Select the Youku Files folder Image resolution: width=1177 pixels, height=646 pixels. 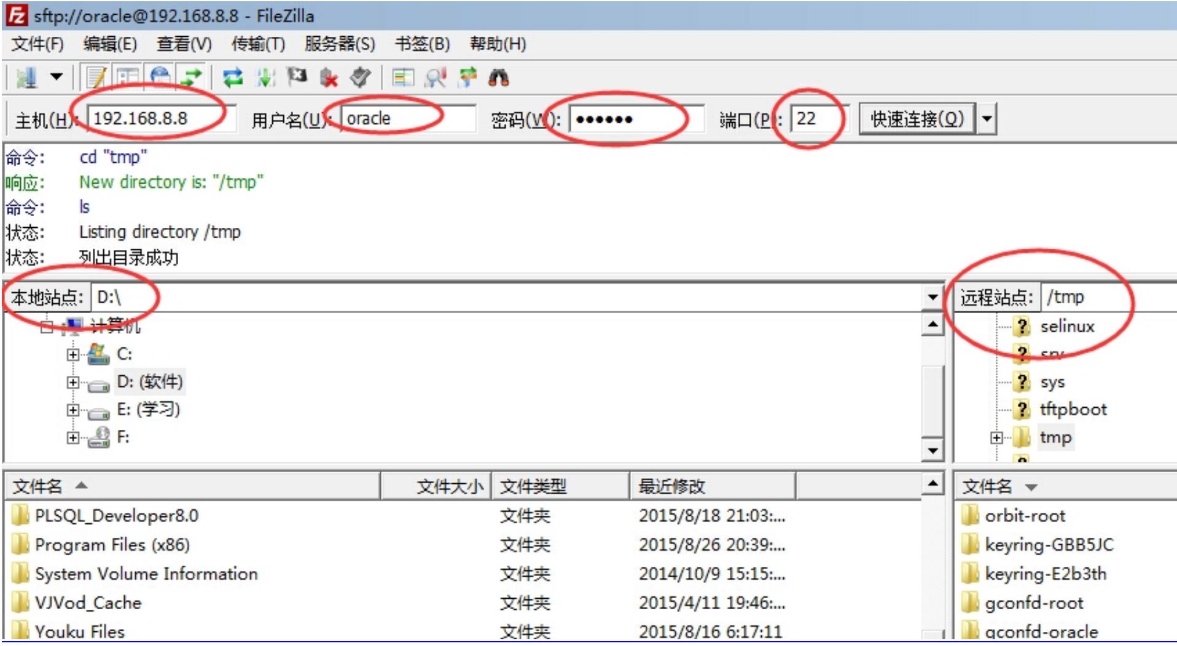(x=79, y=631)
